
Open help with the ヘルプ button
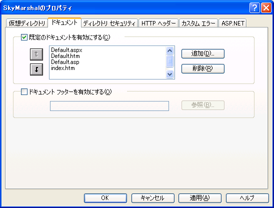point(247,198)
